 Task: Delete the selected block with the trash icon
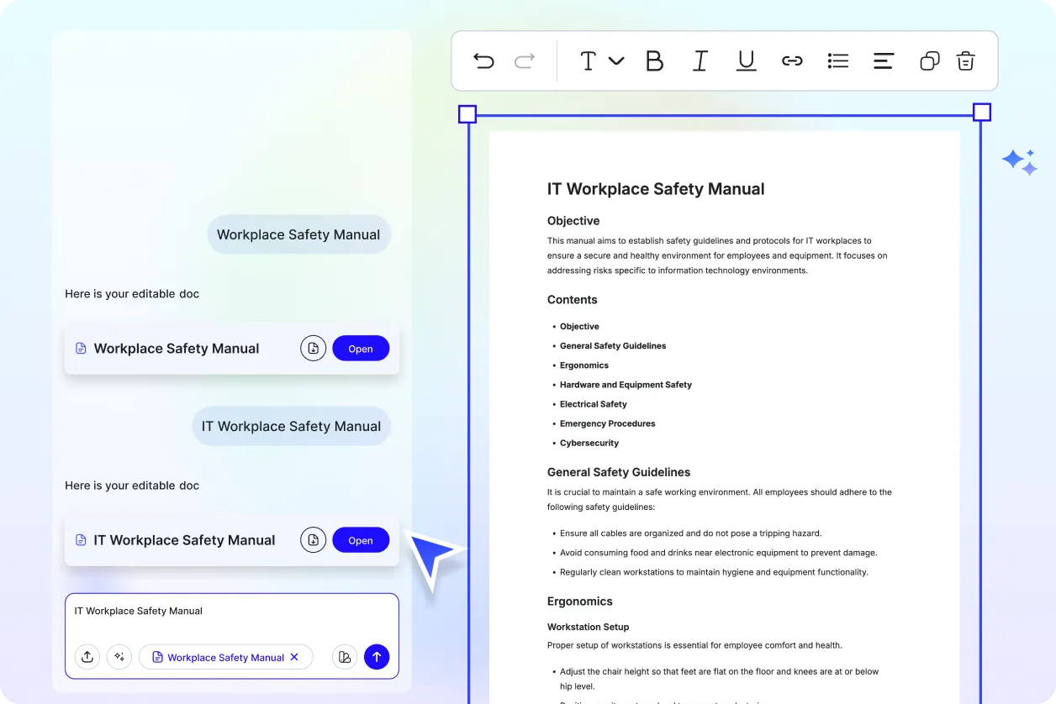click(x=966, y=60)
